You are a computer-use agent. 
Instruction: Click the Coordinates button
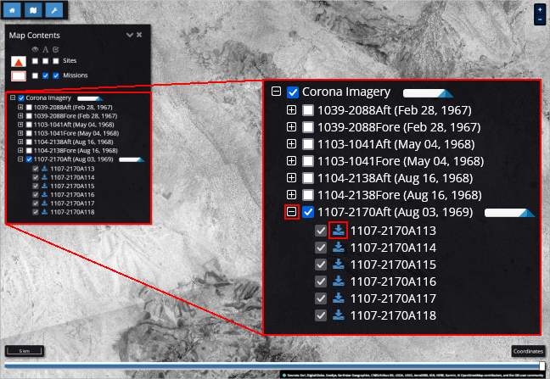(x=526, y=351)
